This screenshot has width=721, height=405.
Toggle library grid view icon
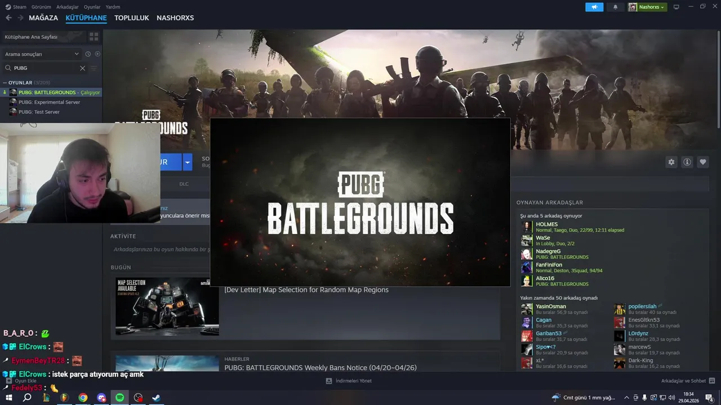94,37
